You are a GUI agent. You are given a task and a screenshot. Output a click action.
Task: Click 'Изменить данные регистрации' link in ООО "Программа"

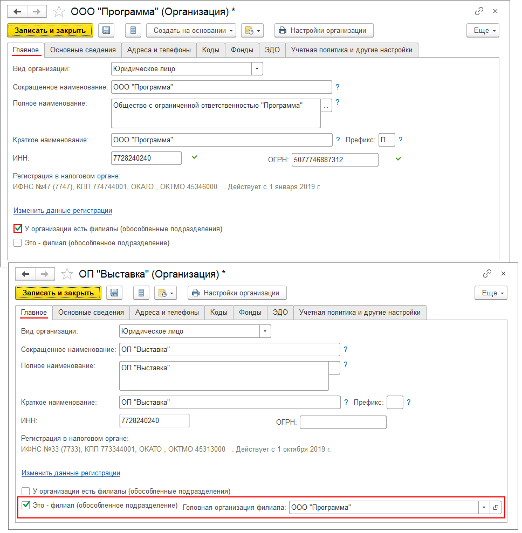pos(63,210)
